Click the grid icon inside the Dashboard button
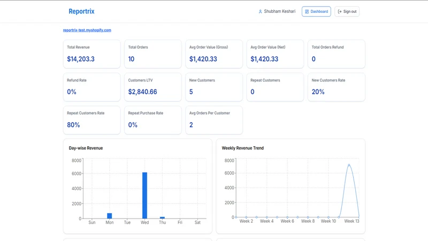Viewport: 428px width, 241px height. [x=307, y=11]
